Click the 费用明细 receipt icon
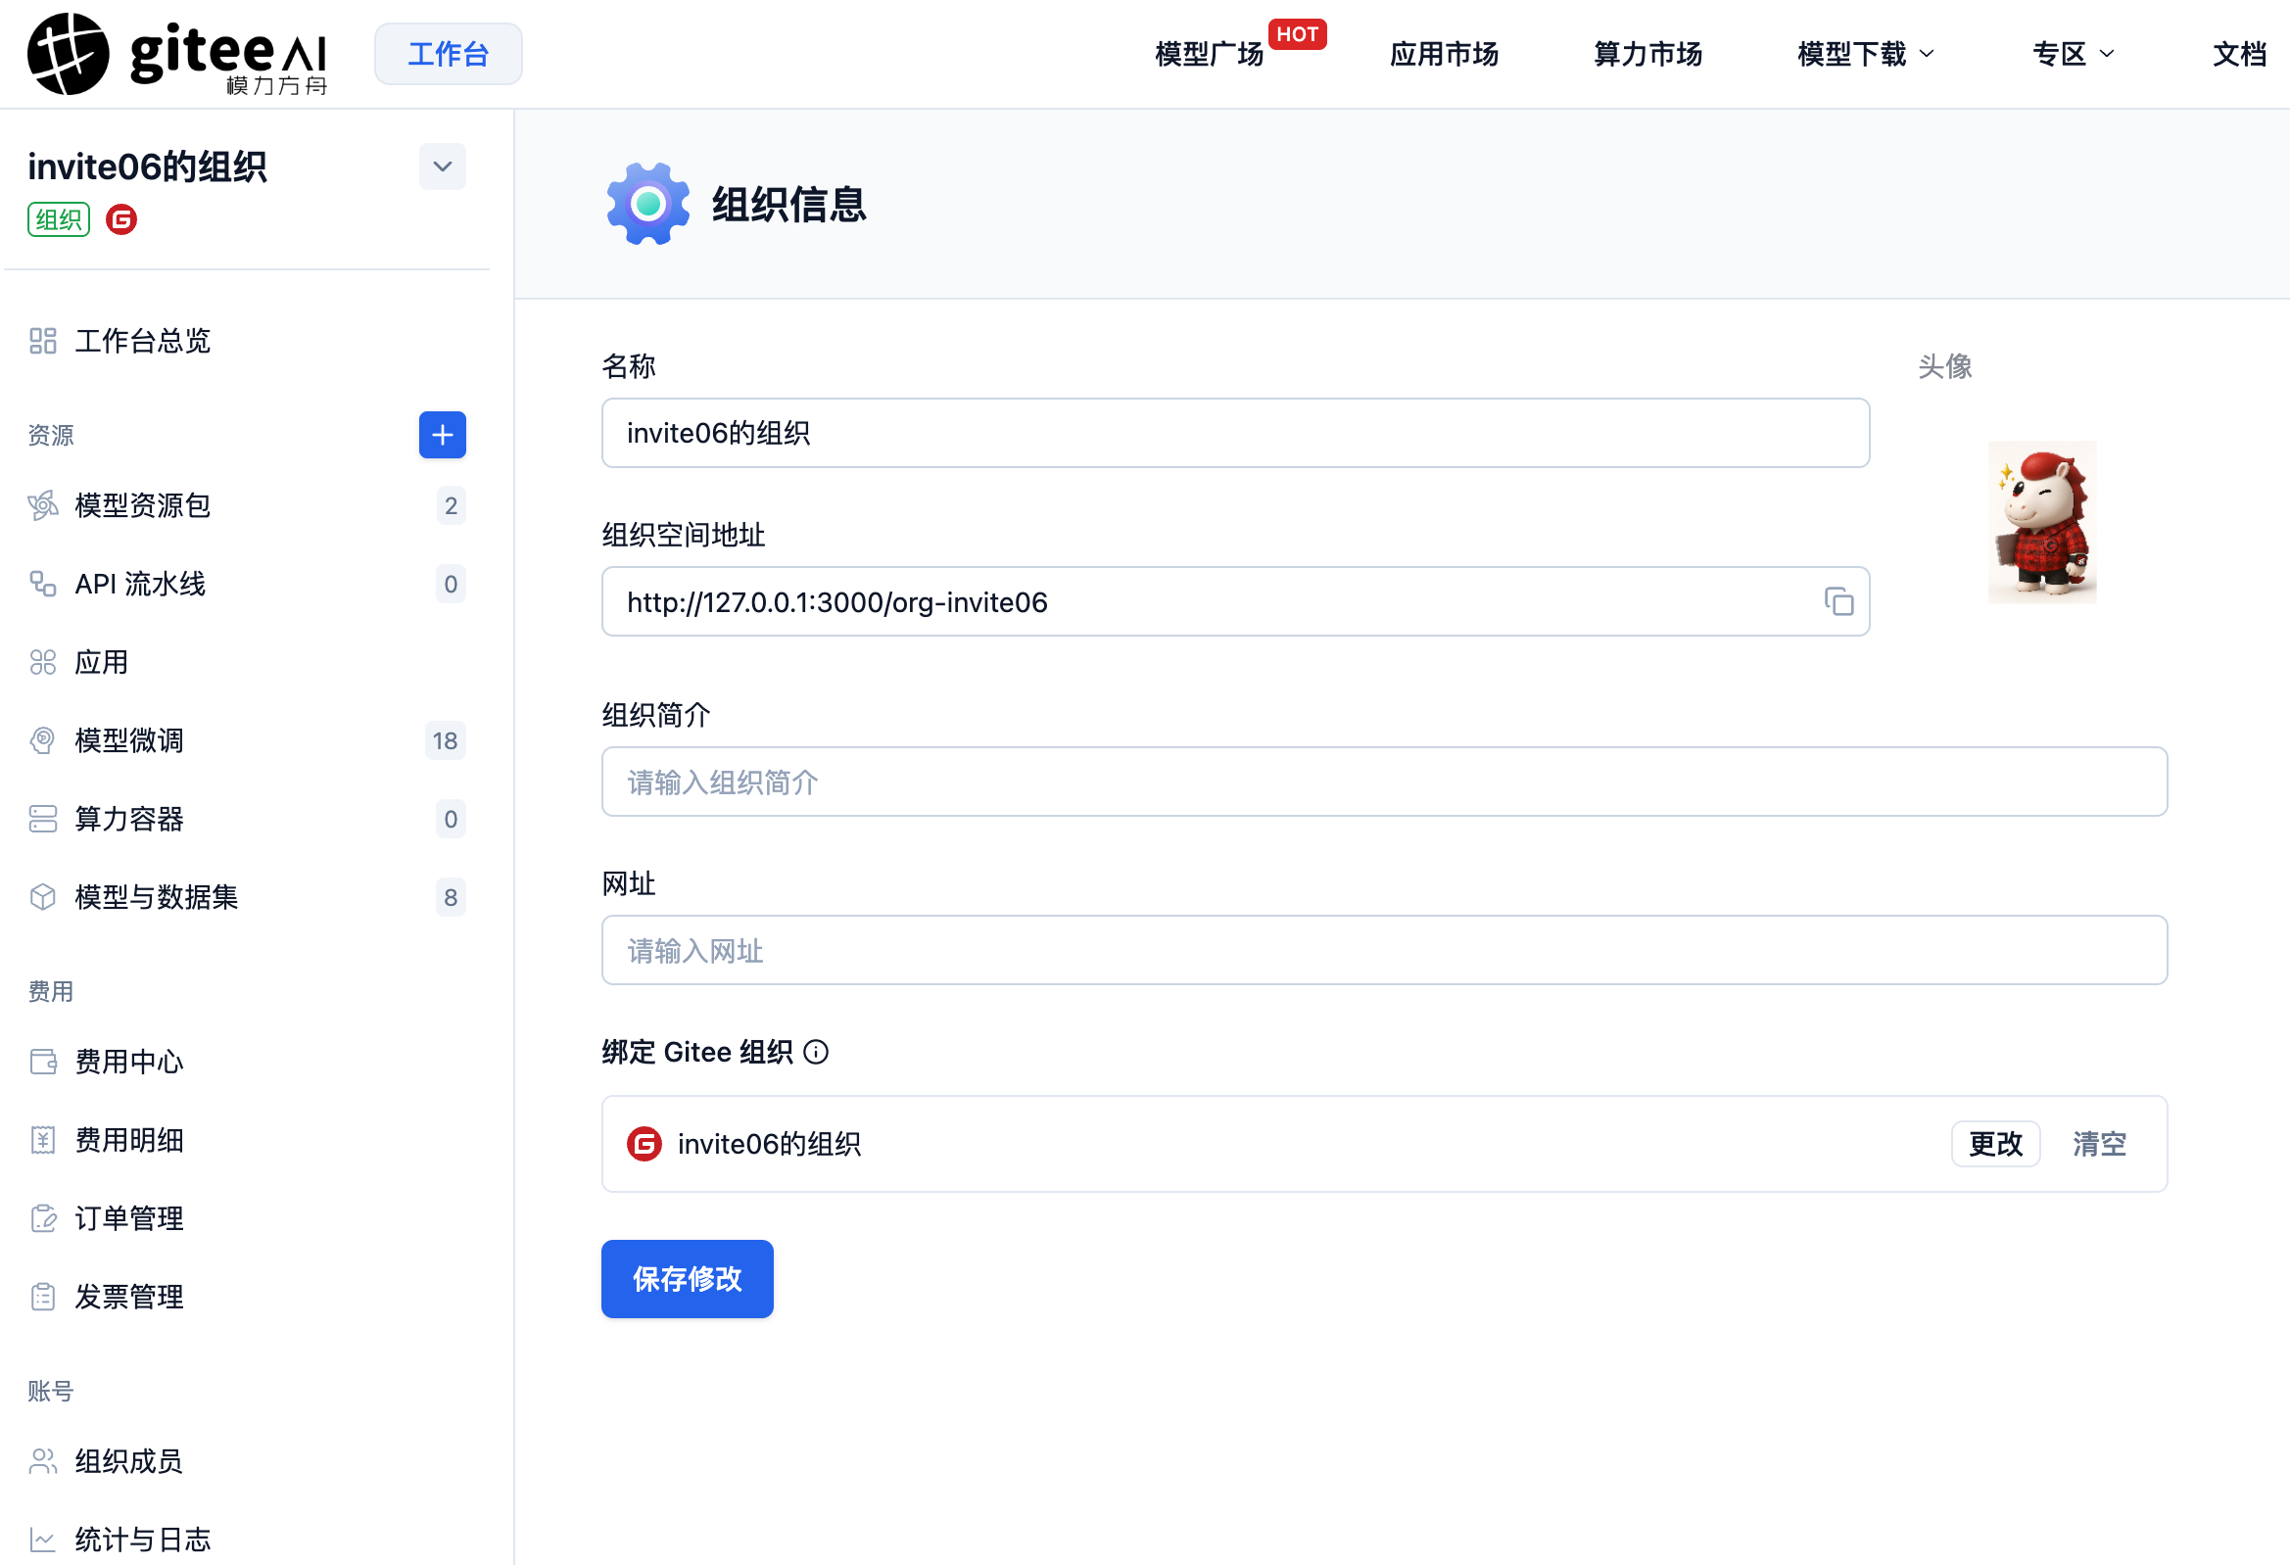The width and height of the screenshot is (2290, 1565). click(x=42, y=1140)
